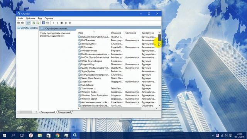Click the Properties pane toolbar icon
The height and width of the screenshot is (139, 247).
[x=47, y=23]
